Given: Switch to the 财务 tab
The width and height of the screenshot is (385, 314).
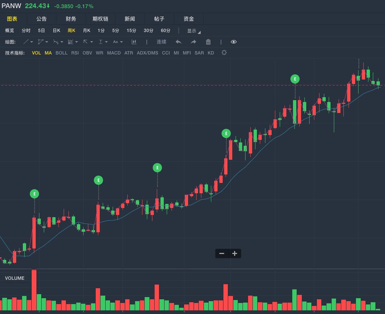Looking at the screenshot, I should (x=71, y=19).
